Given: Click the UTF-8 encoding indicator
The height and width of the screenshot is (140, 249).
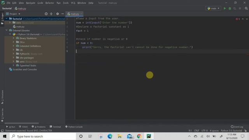Looking at the screenshot, I should 204,131.
